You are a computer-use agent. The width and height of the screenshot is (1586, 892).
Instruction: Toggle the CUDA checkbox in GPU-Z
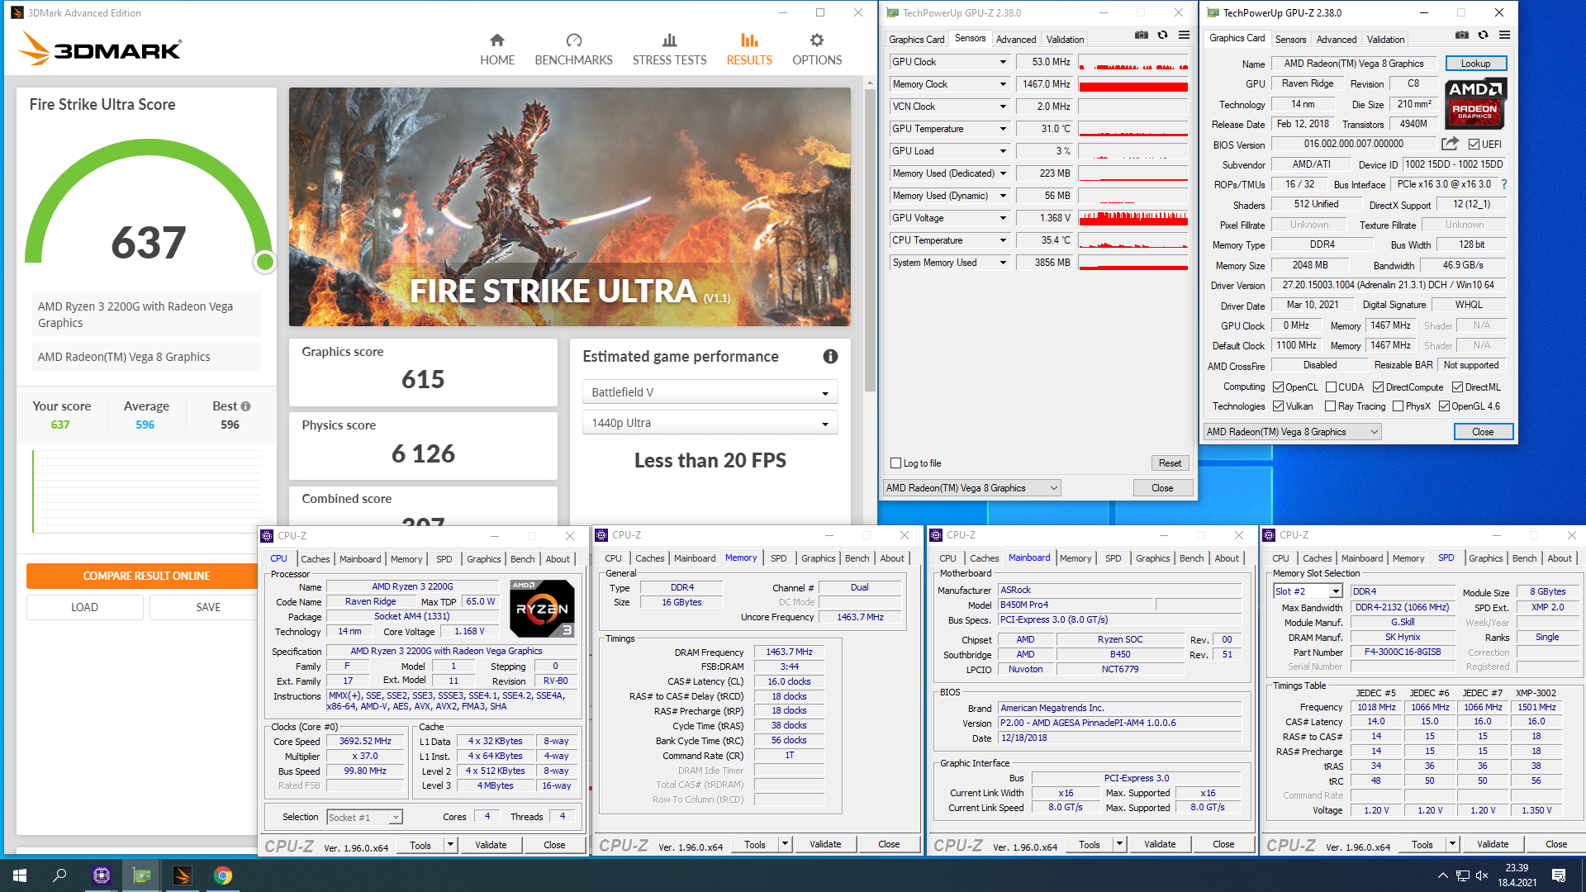point(1331,387)
